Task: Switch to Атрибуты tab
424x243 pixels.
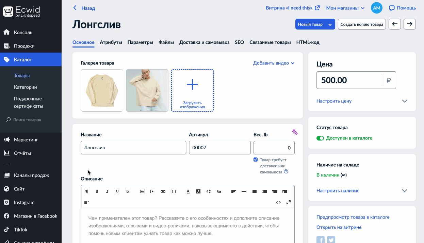Action: click(111, 42)
